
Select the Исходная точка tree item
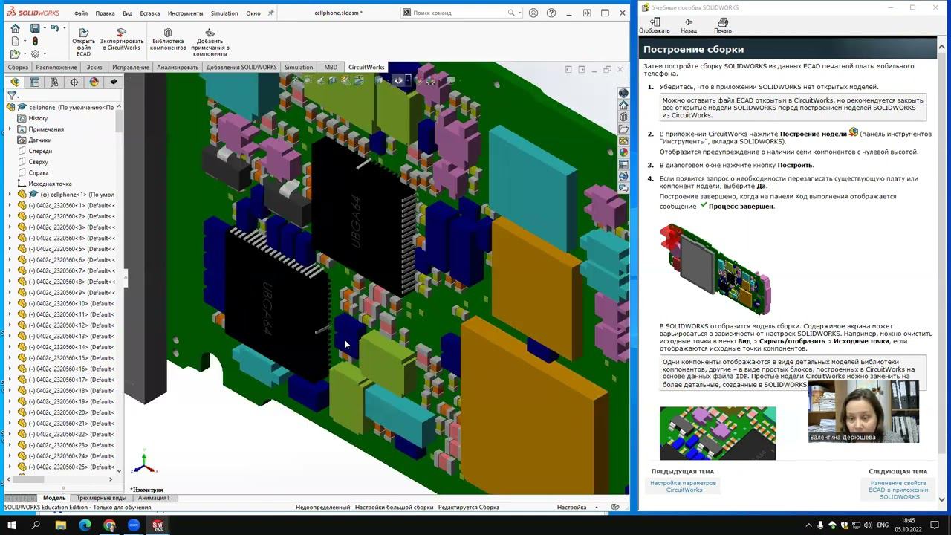pyautogui.click(x=50, y=184)
